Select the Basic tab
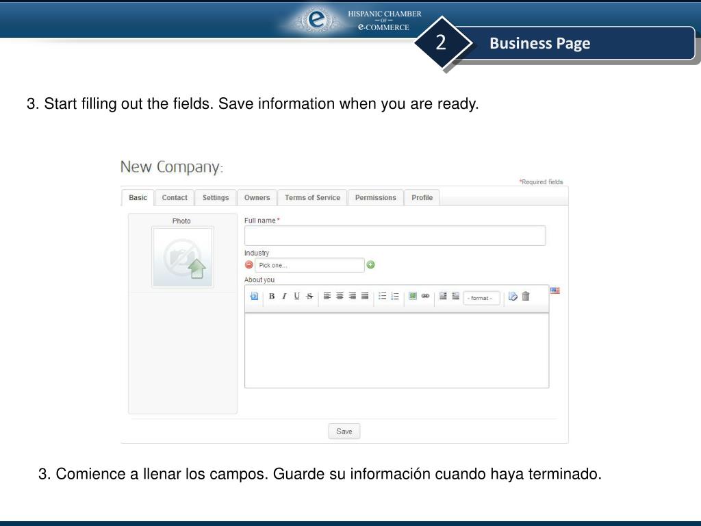This screenshot has width=701, height=526. [138, 198]
